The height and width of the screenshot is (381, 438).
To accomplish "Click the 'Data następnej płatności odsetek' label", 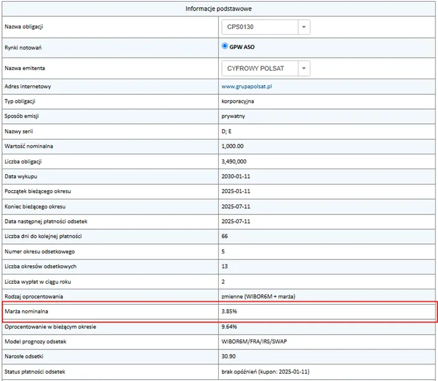I will (46, 222).
